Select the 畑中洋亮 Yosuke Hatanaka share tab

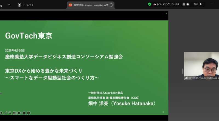point(91,5)
